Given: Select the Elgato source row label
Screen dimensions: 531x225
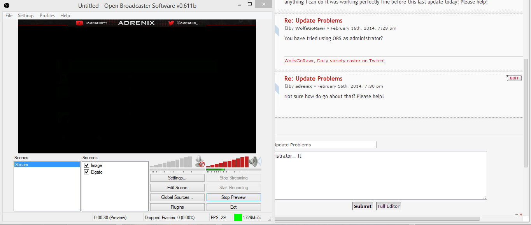Looking at the screenshot, I should coord(97,172).
